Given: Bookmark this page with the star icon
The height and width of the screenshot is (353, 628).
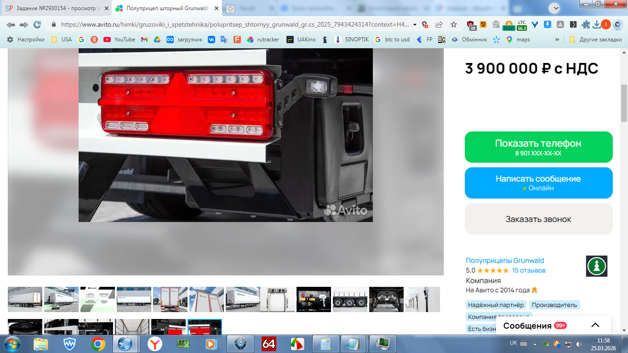Looking at the screenshot, I should 454,25.
